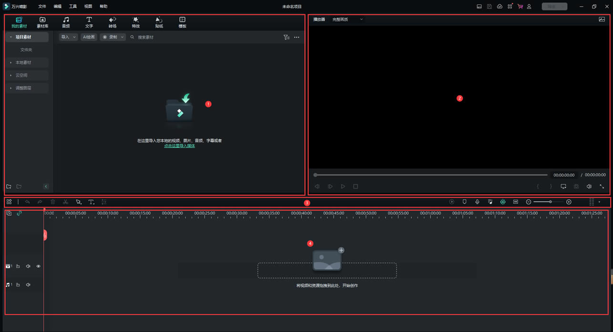The height and width of the screenshot is (332, 613).
Task: Expand the 本地素材 tree item
Action: [23, 62]
